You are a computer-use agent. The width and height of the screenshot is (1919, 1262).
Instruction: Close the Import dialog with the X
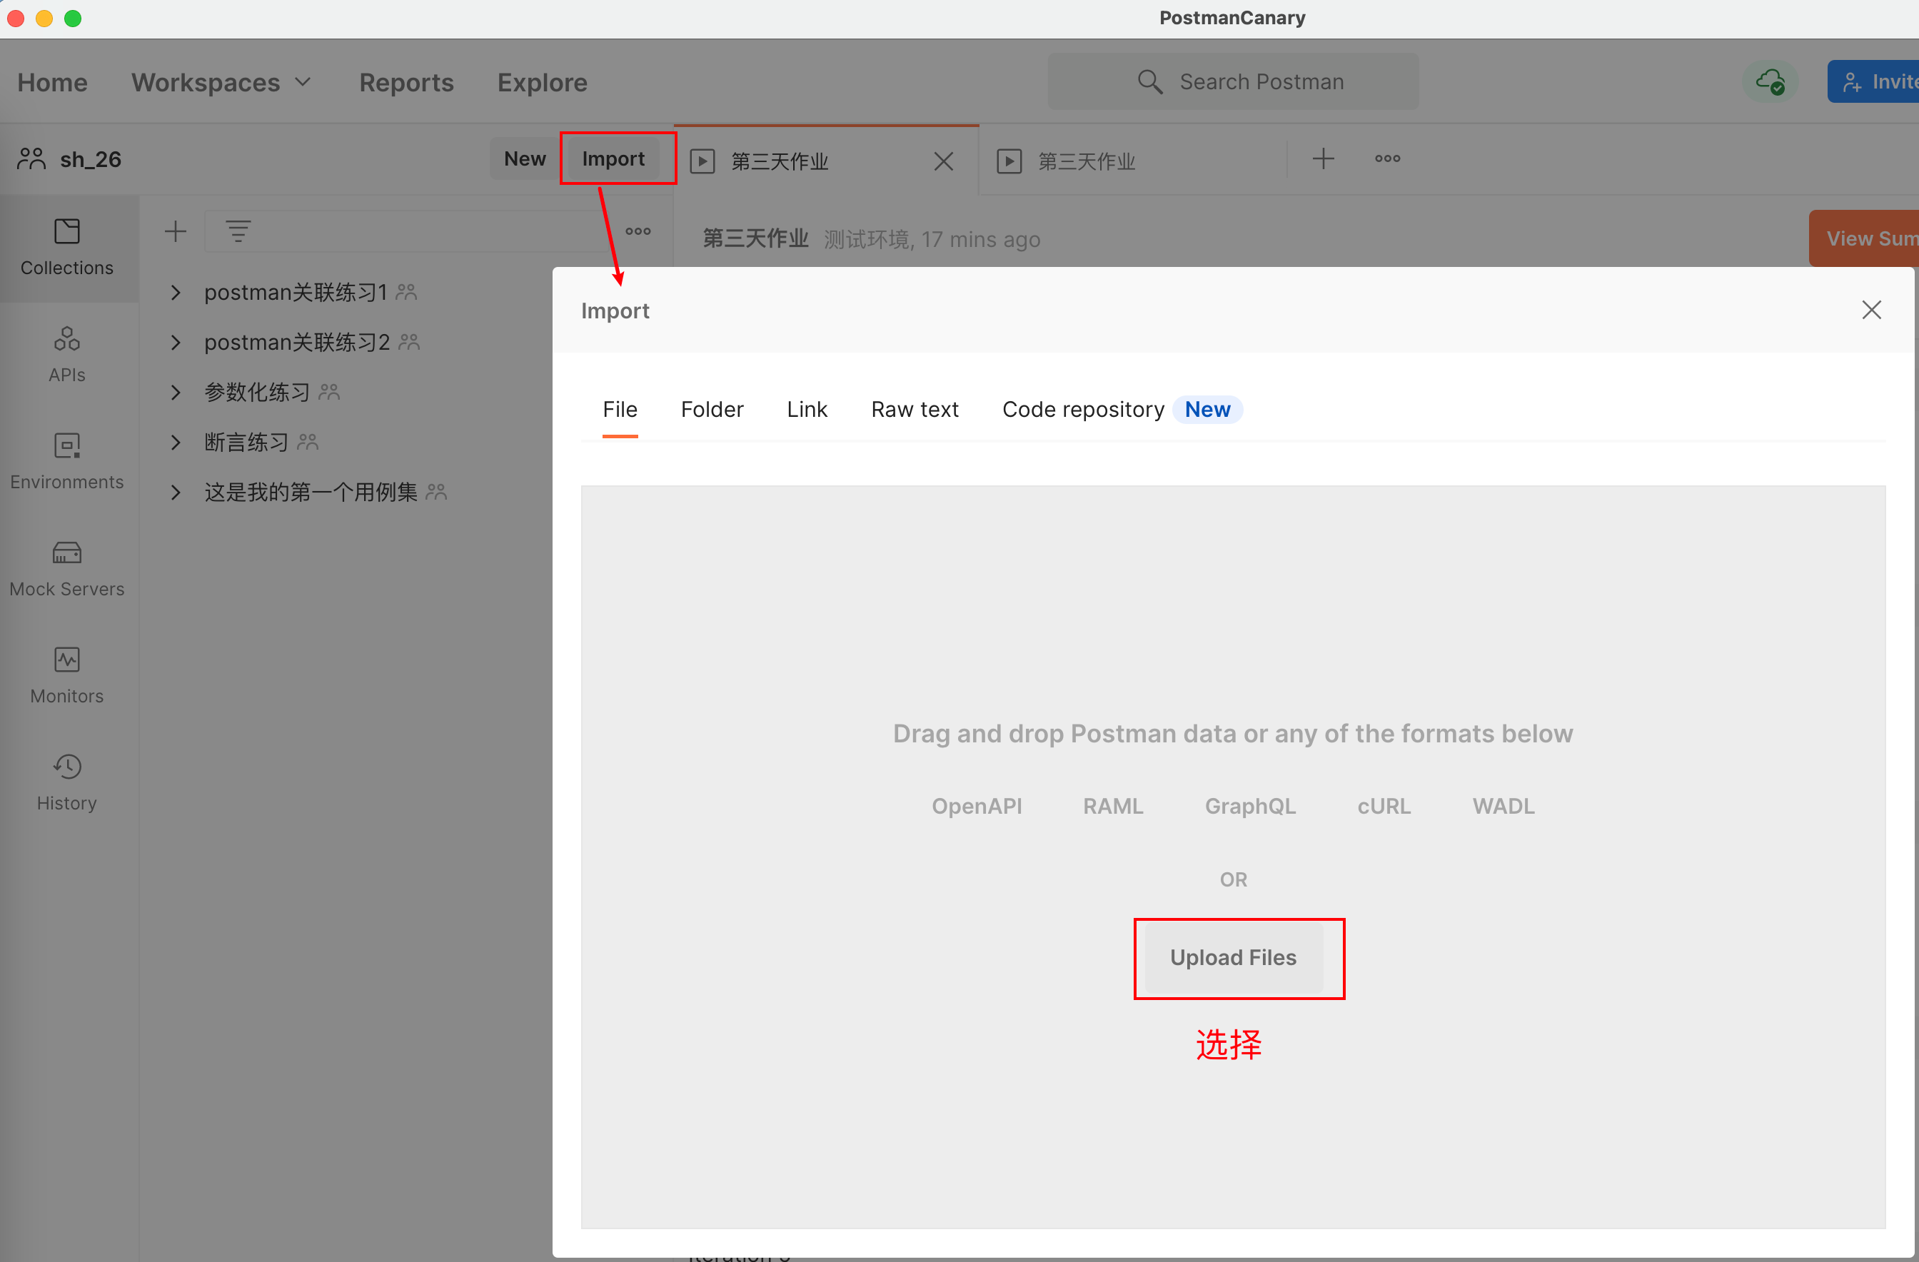(1871, 310)
